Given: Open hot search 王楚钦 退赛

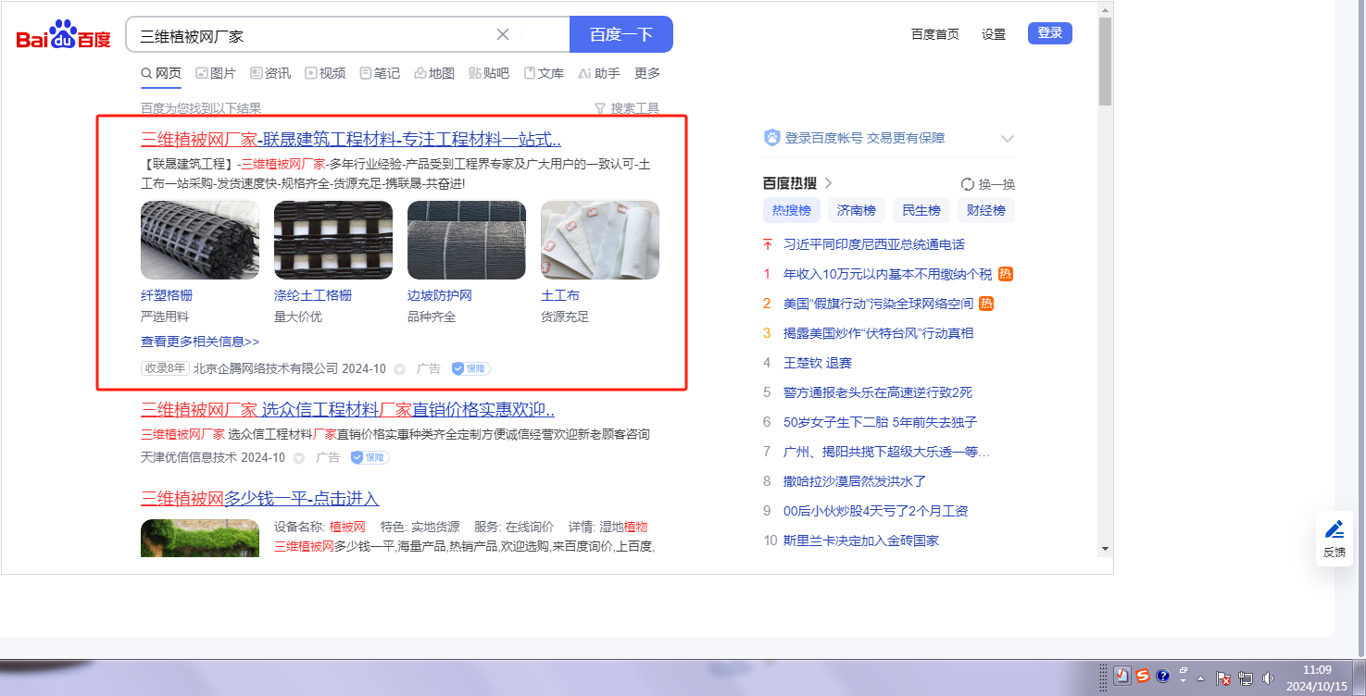Looking at the screenshot, I should point(818,363).
